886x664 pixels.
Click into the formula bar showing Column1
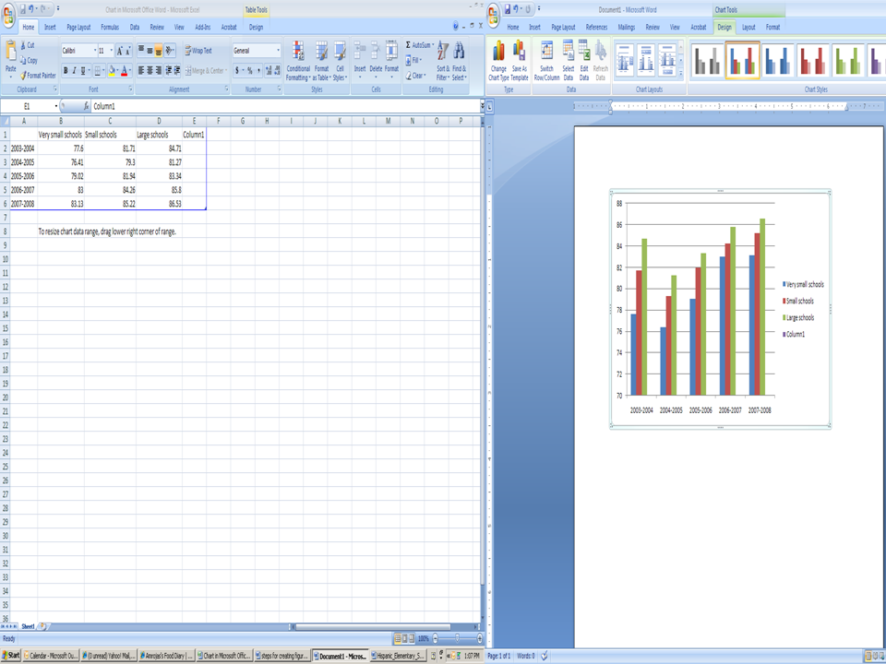285,106
